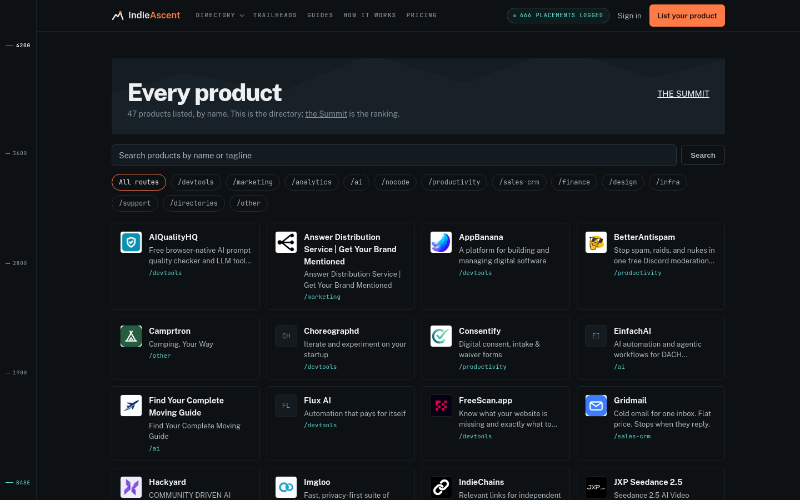
Task: Click the 3600 altitude marker
Action: point(16,153)
